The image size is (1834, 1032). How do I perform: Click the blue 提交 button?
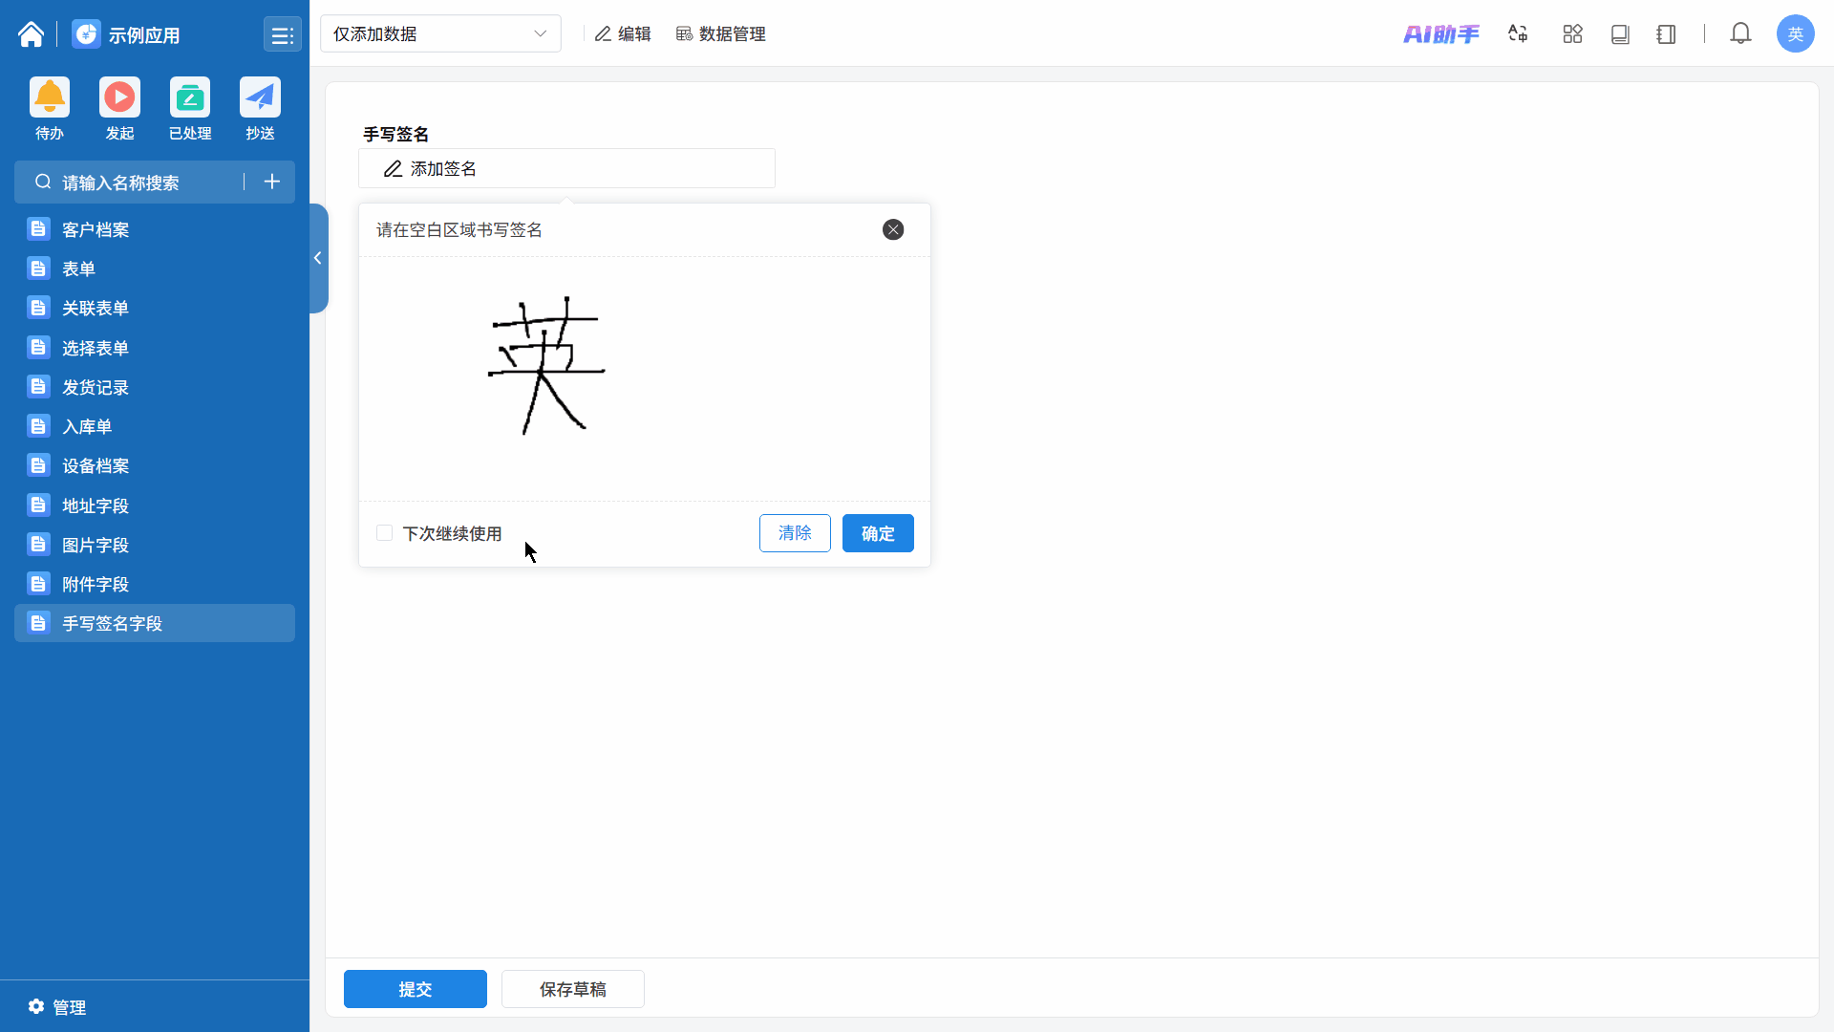coord(416,989)
